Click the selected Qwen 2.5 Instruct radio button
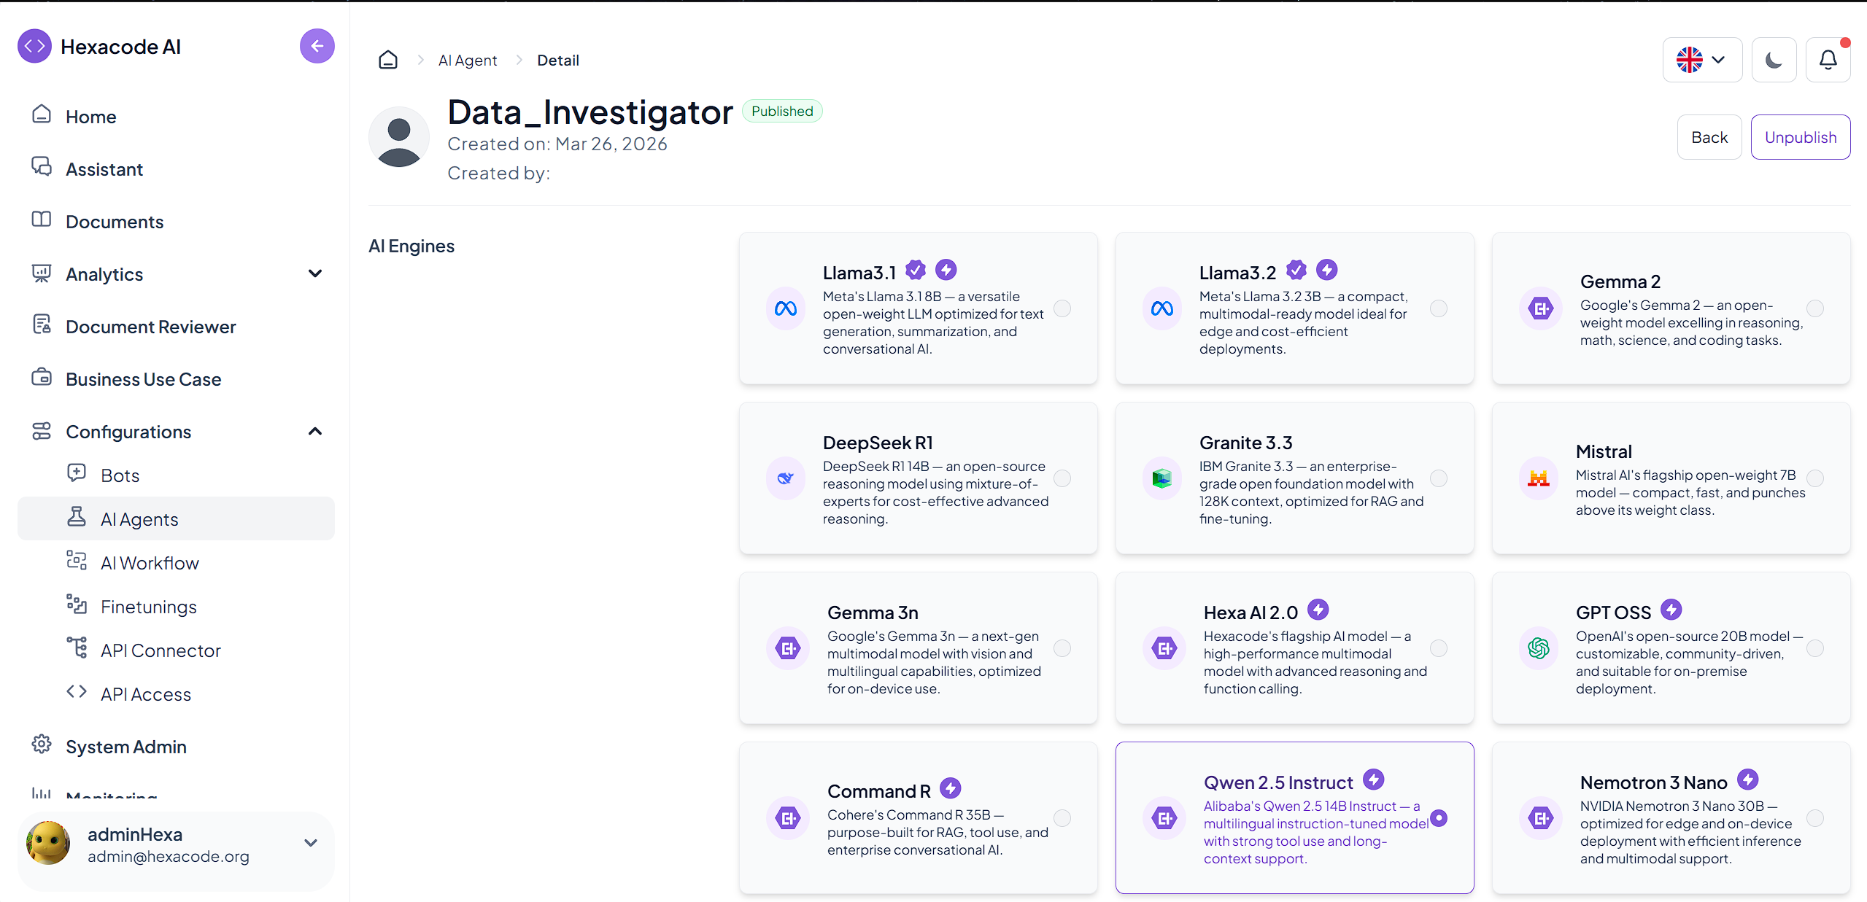 pos(1439,818)
